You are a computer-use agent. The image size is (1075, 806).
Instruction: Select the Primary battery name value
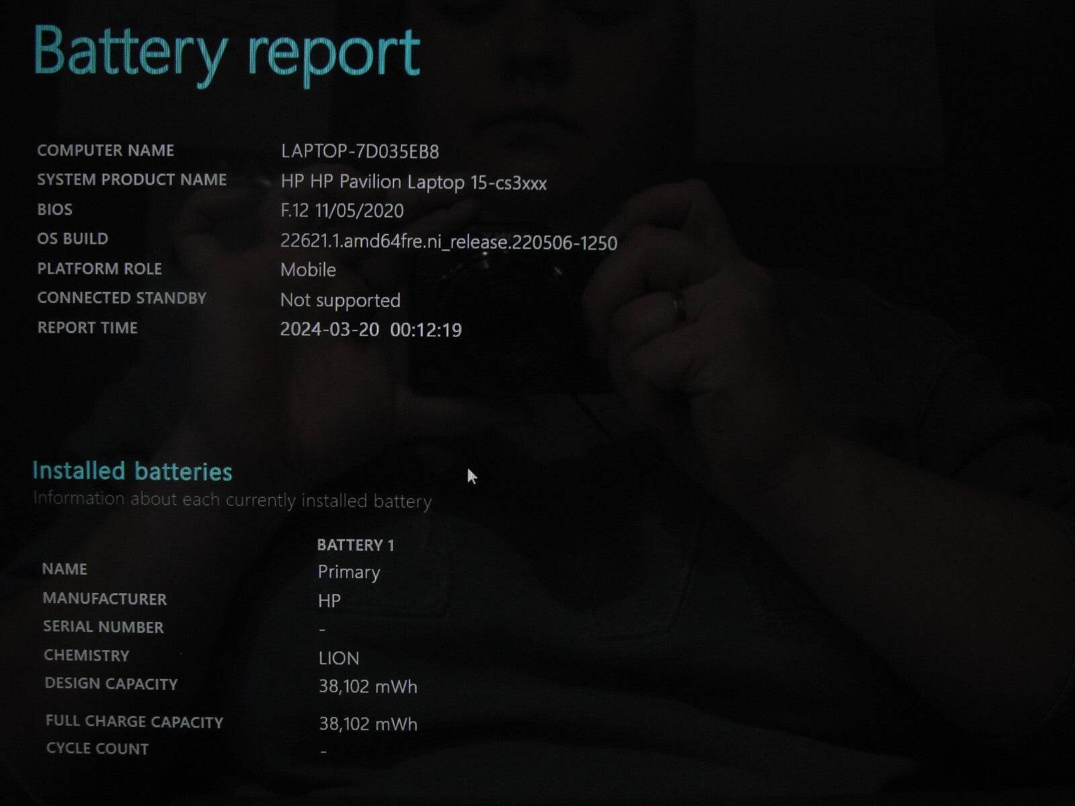click(x=348, y=572)
